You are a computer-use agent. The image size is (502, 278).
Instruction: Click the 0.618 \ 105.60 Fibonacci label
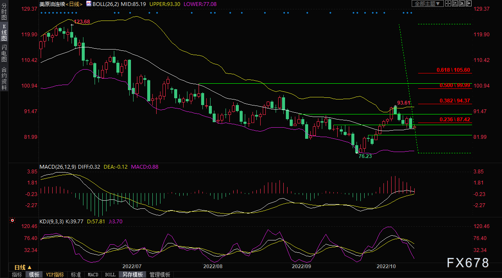click(x=453, y=70)
